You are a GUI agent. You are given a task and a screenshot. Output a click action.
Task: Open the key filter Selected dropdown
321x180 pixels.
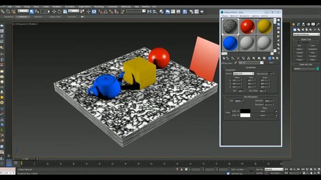click(x=274, y=169)
